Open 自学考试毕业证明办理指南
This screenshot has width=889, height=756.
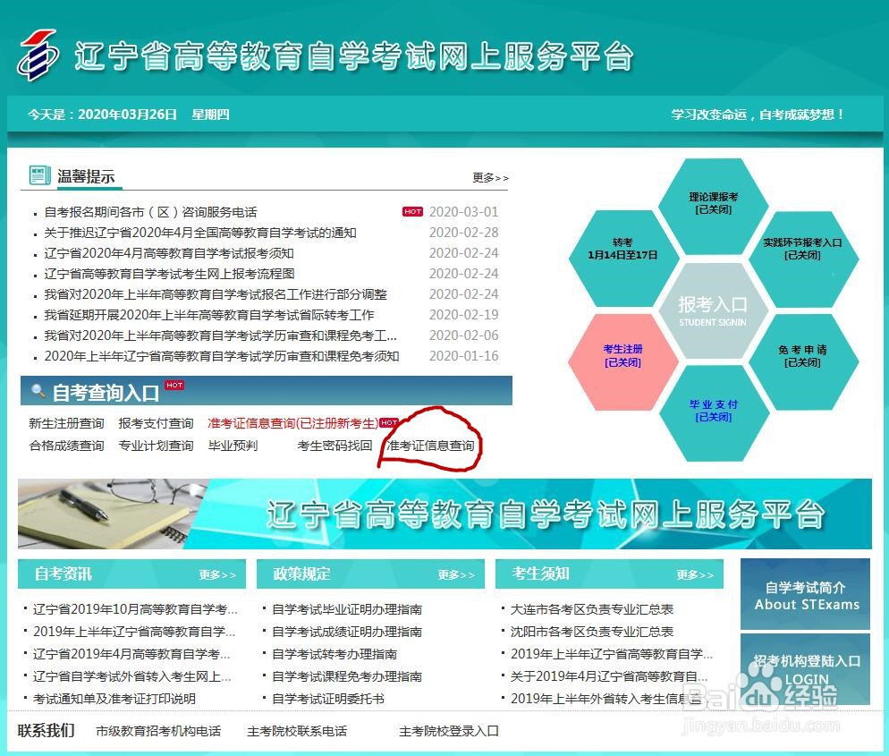click(347, 609)
